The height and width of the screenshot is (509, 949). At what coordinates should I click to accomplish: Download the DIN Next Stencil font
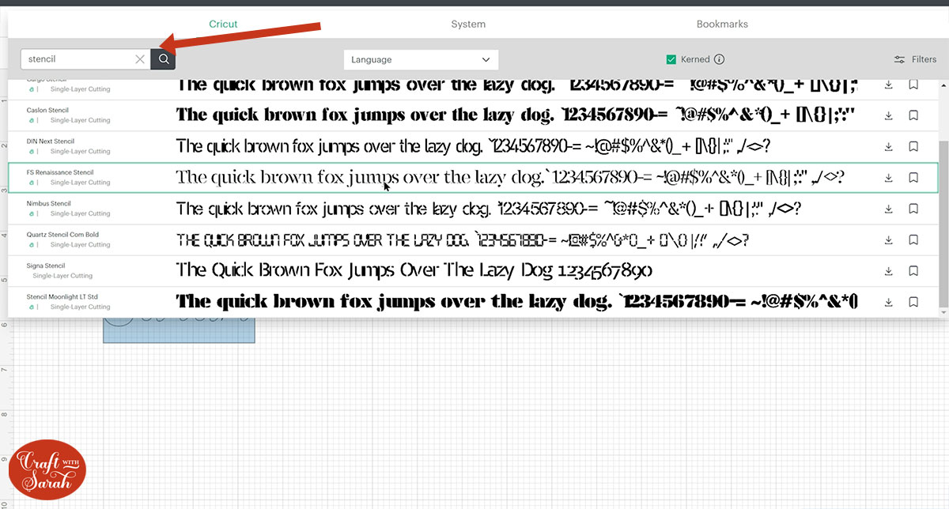tap(888, 146)
